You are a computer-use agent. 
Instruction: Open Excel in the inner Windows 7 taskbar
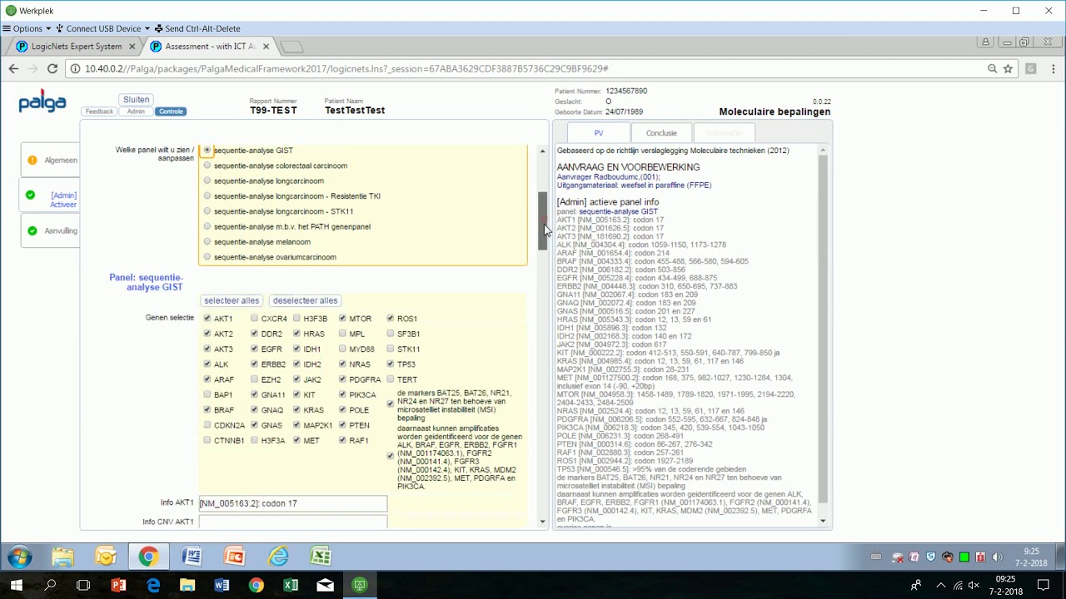(321, 557)
